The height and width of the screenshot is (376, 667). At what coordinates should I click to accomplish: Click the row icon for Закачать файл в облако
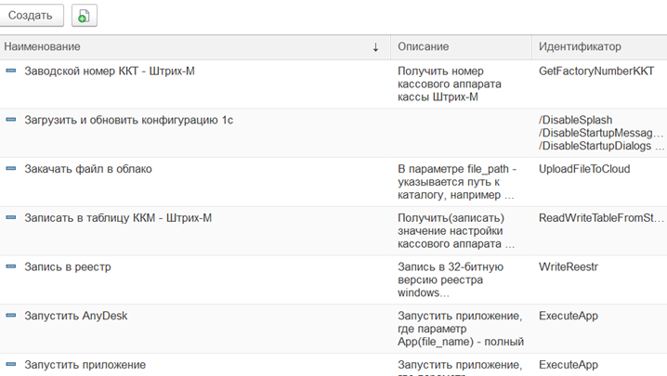click(11, 169)
